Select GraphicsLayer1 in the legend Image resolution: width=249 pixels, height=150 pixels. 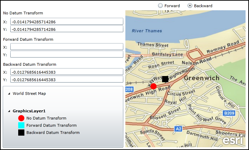29,111
